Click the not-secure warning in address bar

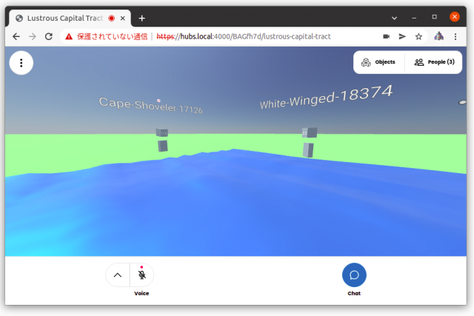[x=108, y=36]
